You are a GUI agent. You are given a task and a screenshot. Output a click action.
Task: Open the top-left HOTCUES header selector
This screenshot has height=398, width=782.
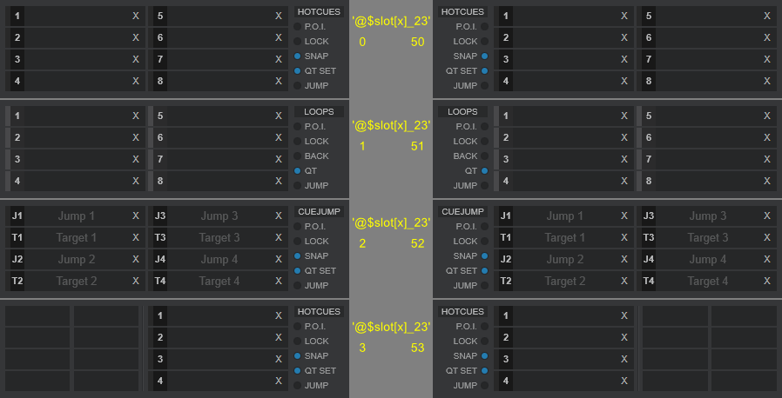tap(319, 12)
